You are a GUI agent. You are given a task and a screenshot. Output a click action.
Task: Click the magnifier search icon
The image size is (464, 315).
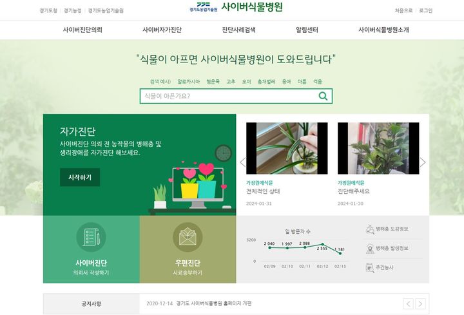pyautogui.click(x=323, y=96)
